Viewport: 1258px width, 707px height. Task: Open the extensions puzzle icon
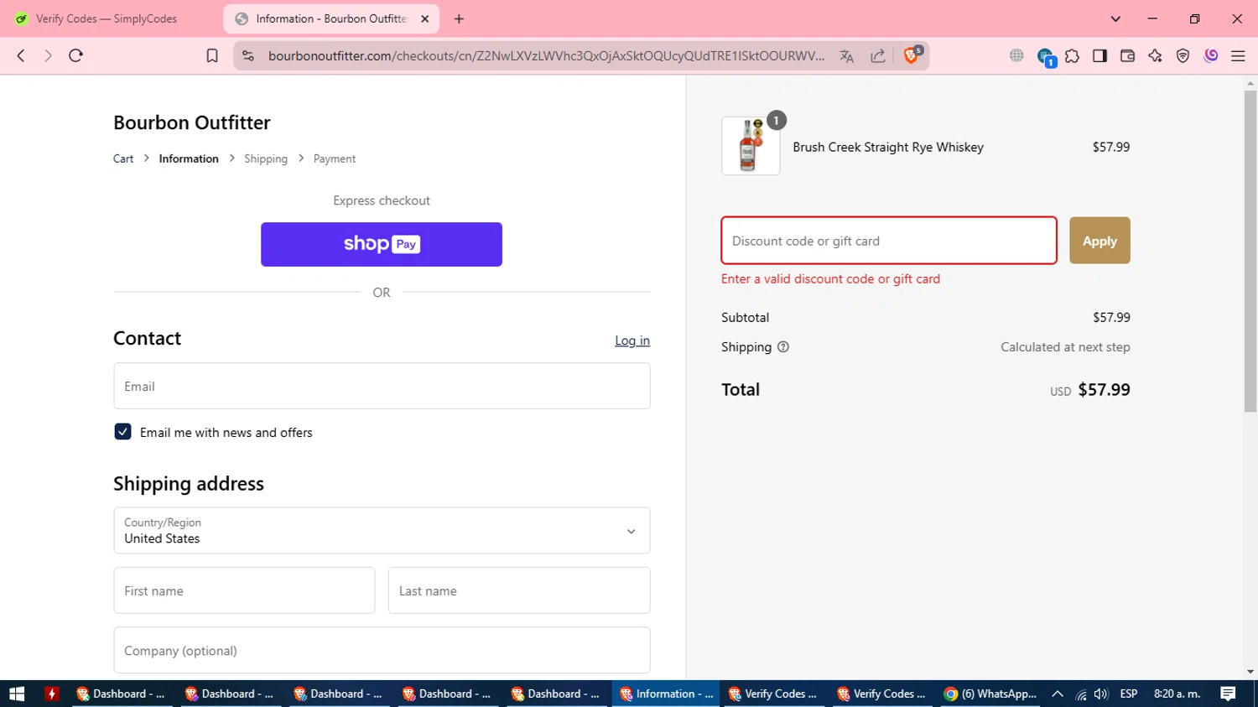click(1072, 55)
